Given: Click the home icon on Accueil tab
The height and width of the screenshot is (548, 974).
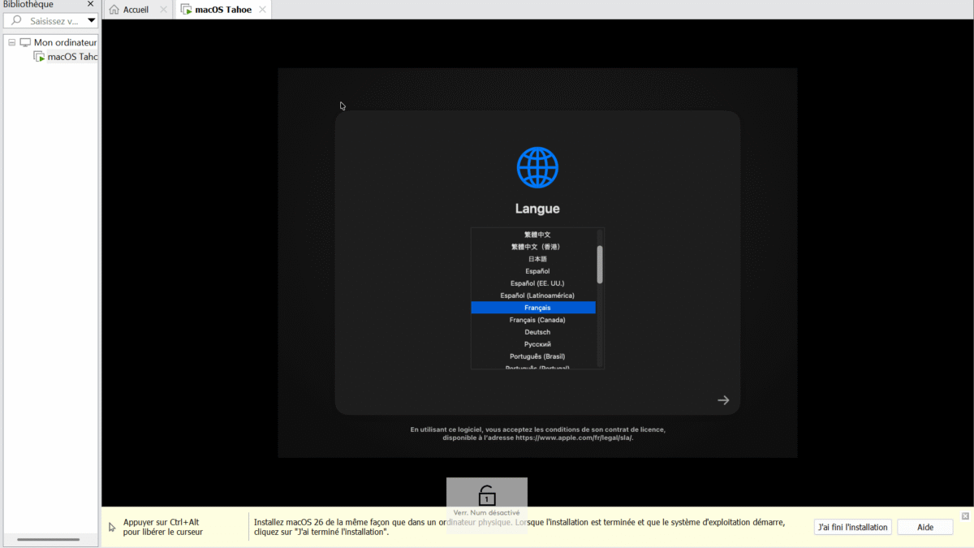Looking at the screenshot, I should point(114,10).
